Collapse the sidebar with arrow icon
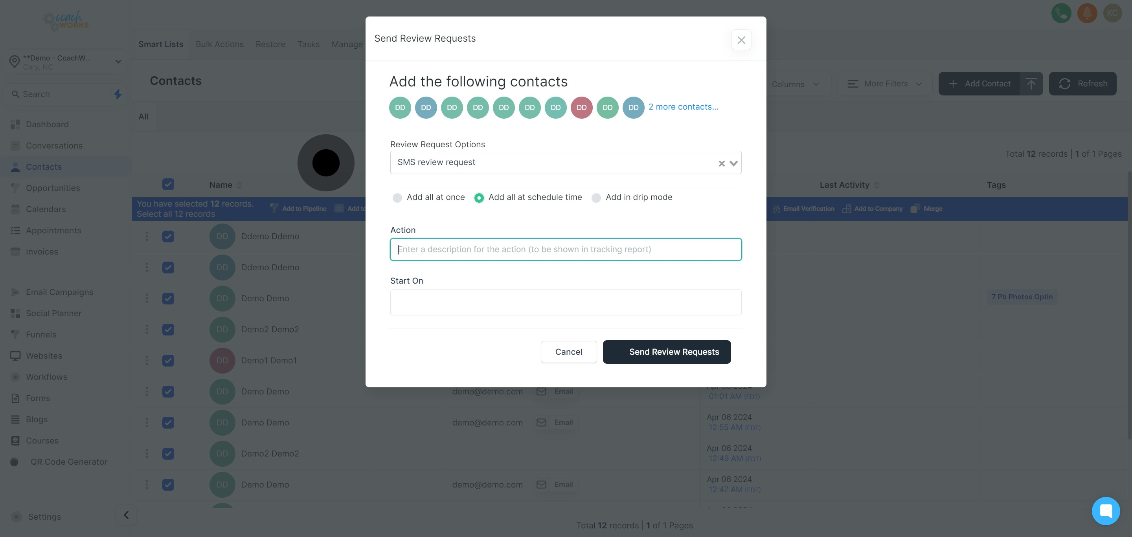1132x537 pixels. 126,515
